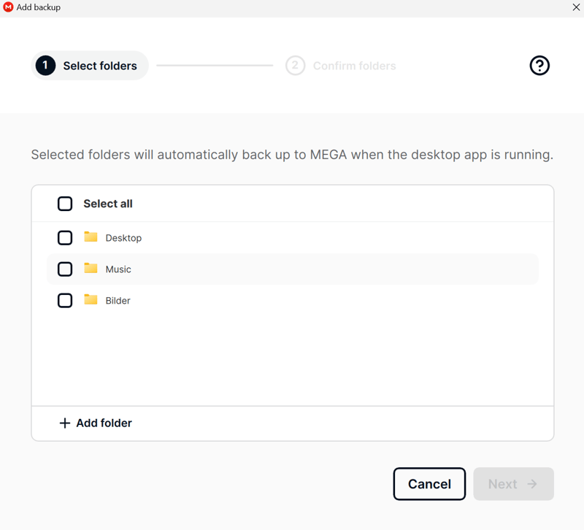Check the Select all checkbox
Image resolution: width=584 pixels, height=530 pixels.
[65, 204]
